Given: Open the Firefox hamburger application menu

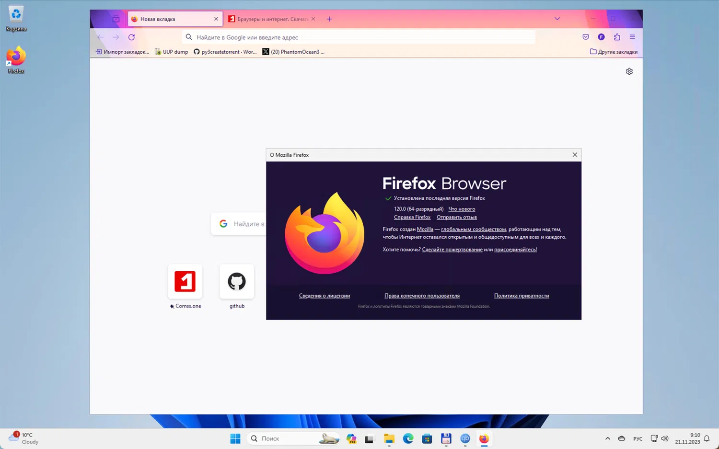Looking at the screenshot, I should (632, 37).
